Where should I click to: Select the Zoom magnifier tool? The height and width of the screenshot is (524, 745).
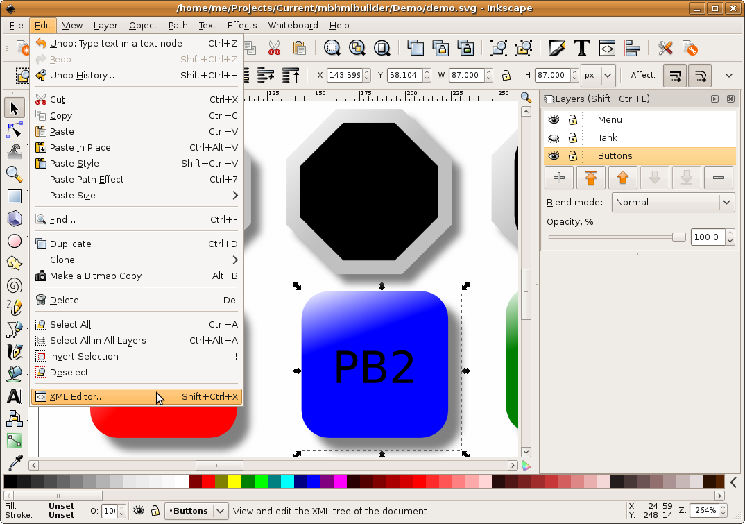click(x=15, y=174)
